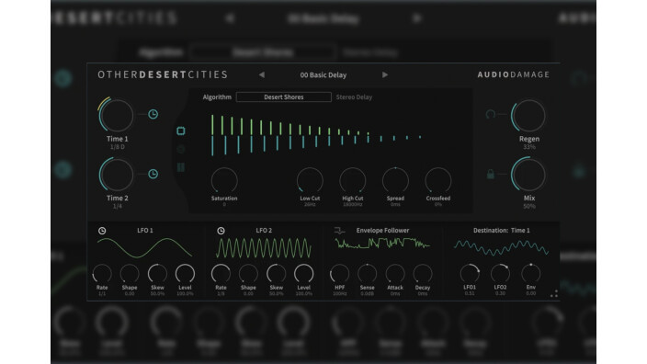Open the 00 Basic Delay preset menu
647x364 pixels.
click(x=323, y=75)
